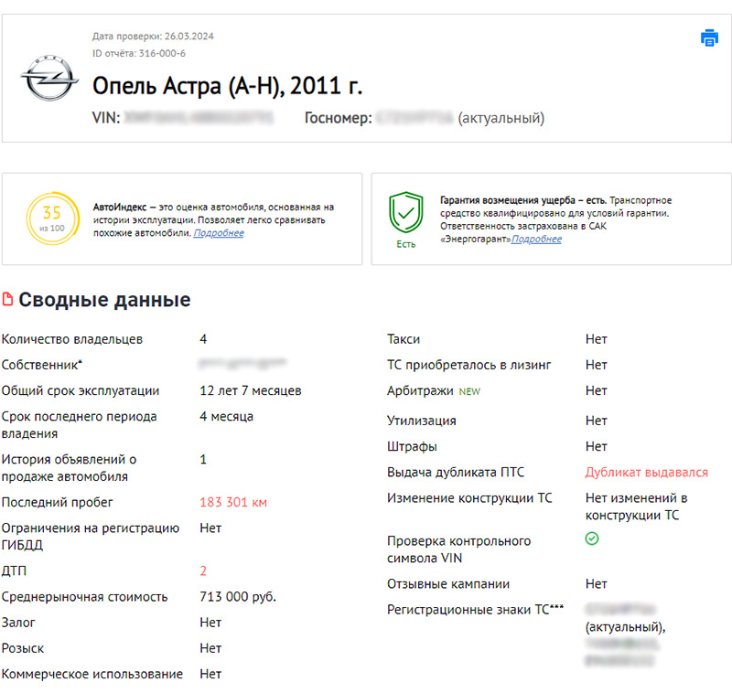Click Выдача дубликата ПТС label
732x693 pixels.
click(456, 472)
